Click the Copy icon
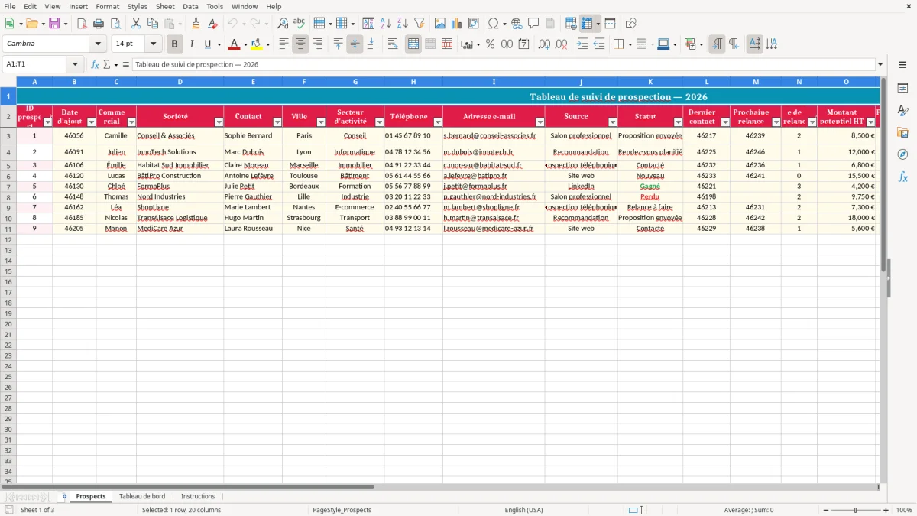 coord(153,24)
